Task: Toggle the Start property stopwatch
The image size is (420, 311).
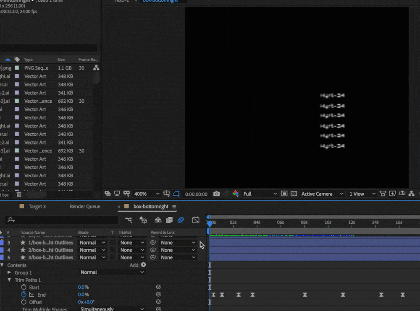Action: click(24, 287)
